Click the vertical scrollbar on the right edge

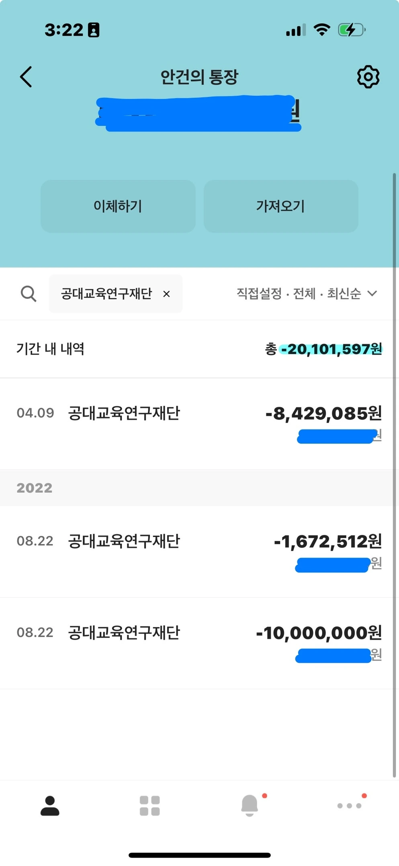pyautogui.click(x=395, y=475)
